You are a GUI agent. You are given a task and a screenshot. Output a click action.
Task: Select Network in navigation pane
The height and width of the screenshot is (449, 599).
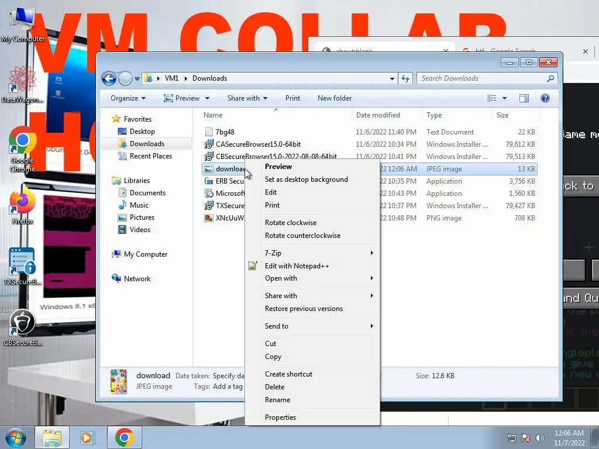[x=137, y=279]
